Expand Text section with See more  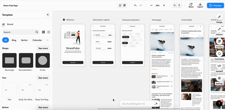click(x=43, y=78)
